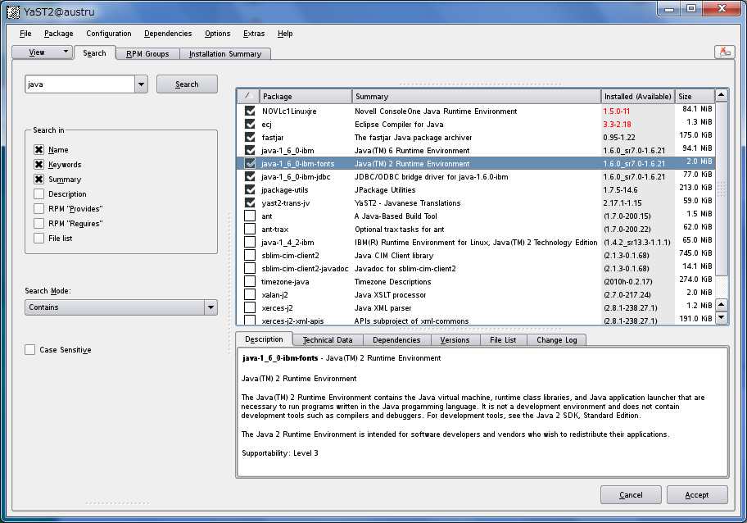This screenshot has height=523, width=747.
Task: Enable File list search option
Action: pos(39,239)
